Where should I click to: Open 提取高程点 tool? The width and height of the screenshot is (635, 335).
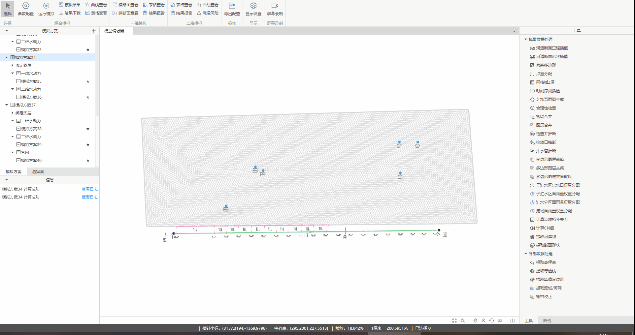point(543,262)
